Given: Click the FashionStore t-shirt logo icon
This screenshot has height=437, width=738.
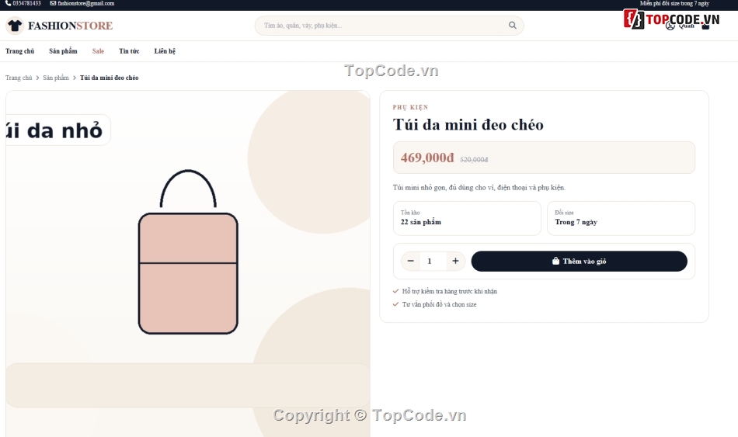Looking at the screenshot, I should [15, 26].
